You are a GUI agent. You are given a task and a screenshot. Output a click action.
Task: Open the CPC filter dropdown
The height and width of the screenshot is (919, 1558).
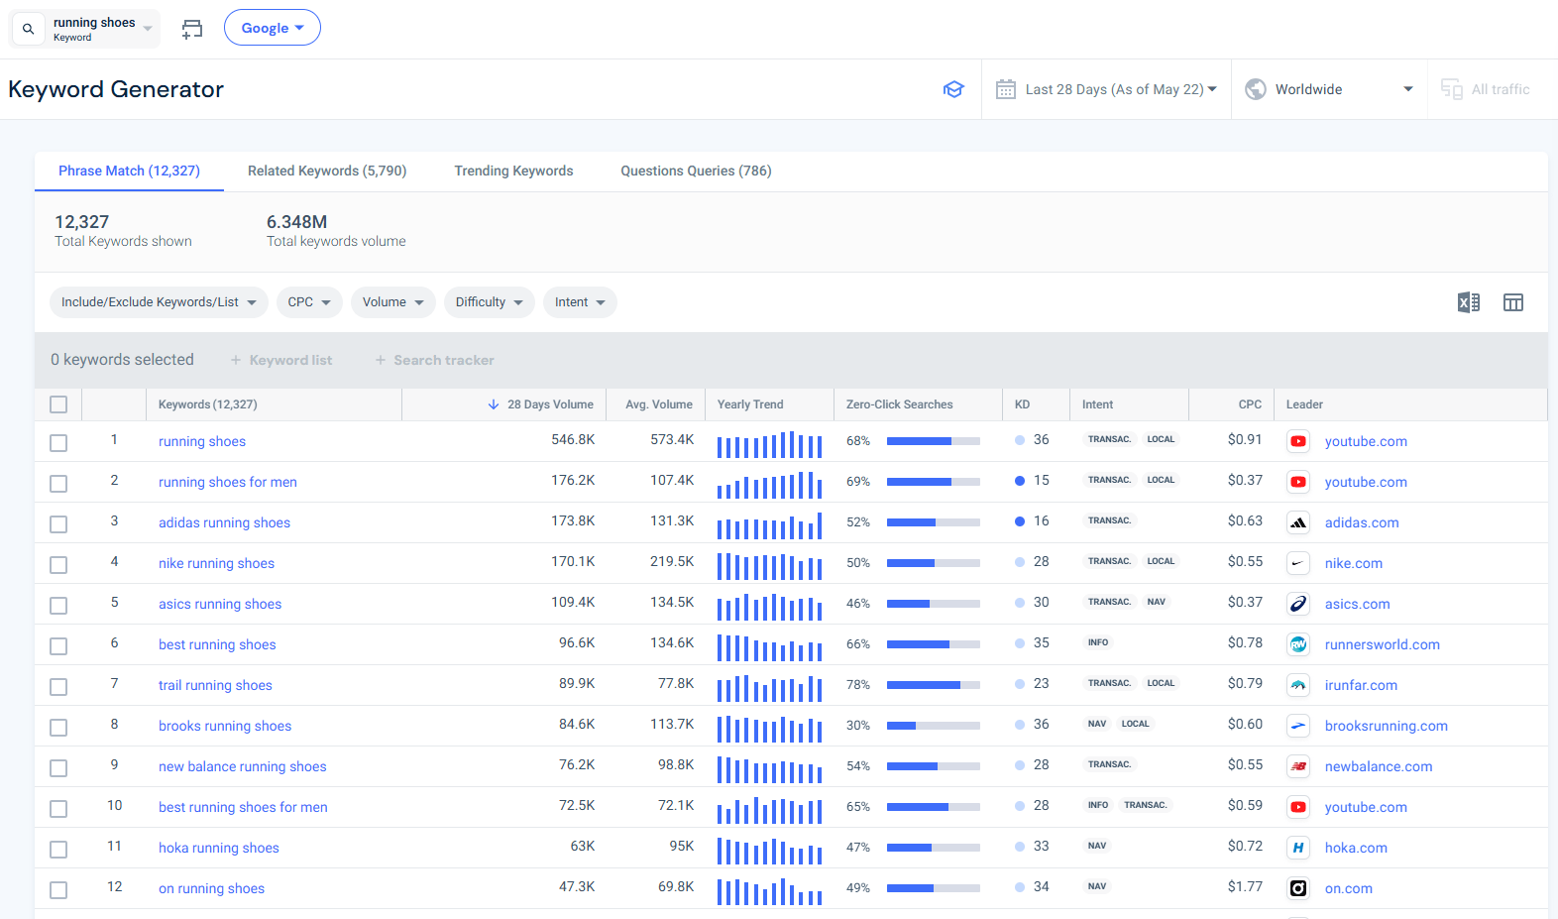pos(309,302)
